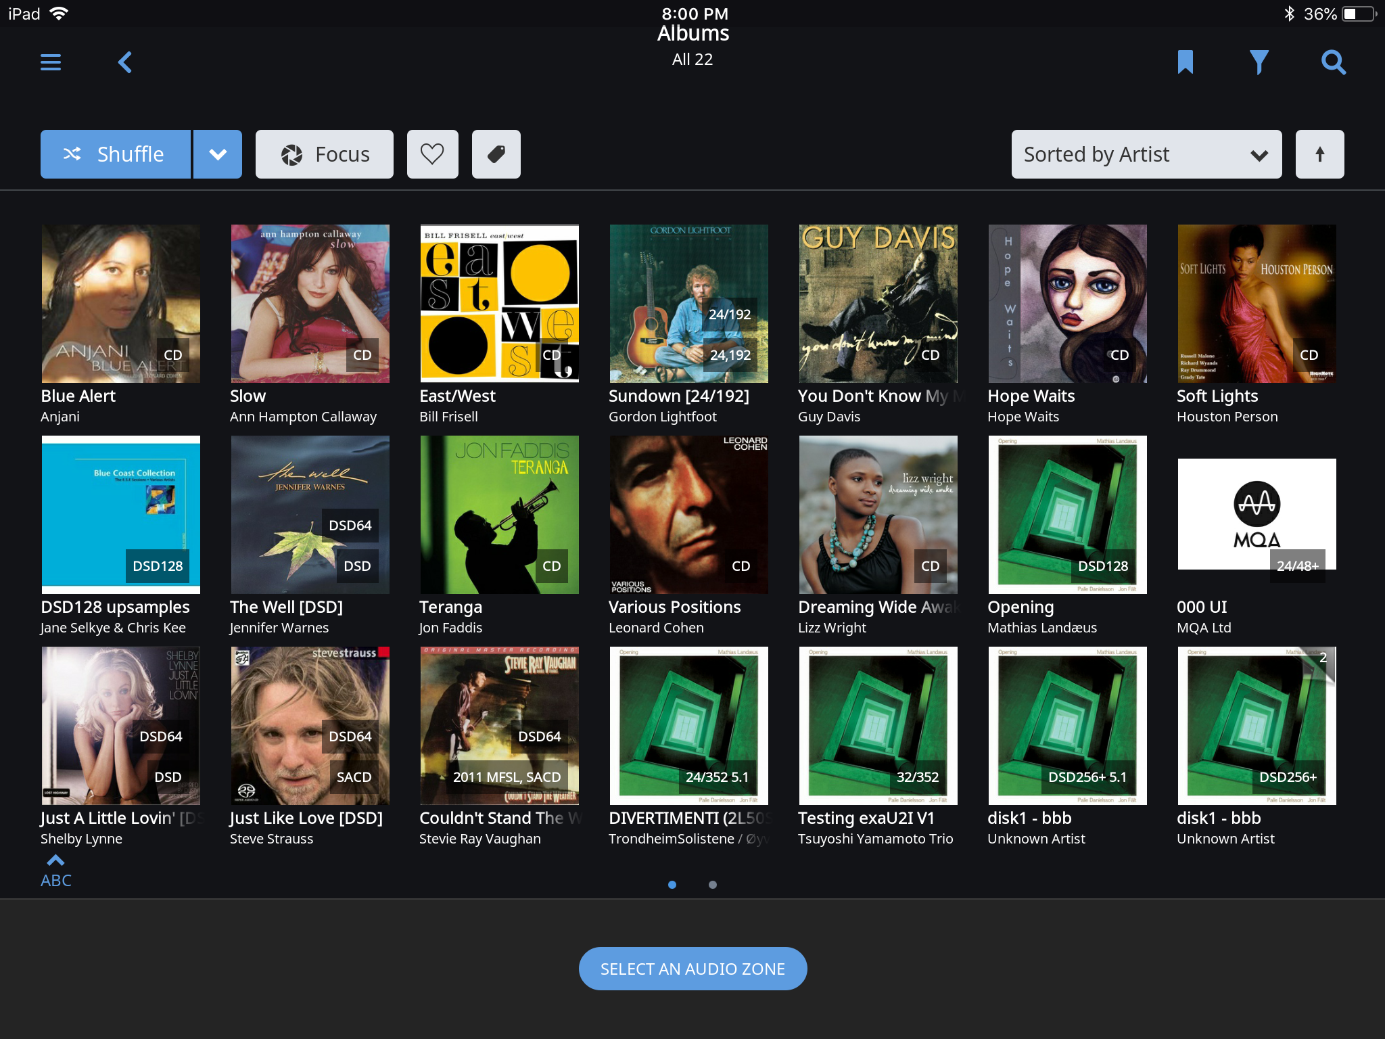1385x1039 pixels.
Task: Go to the second page dot
Action: click(713, 885)
